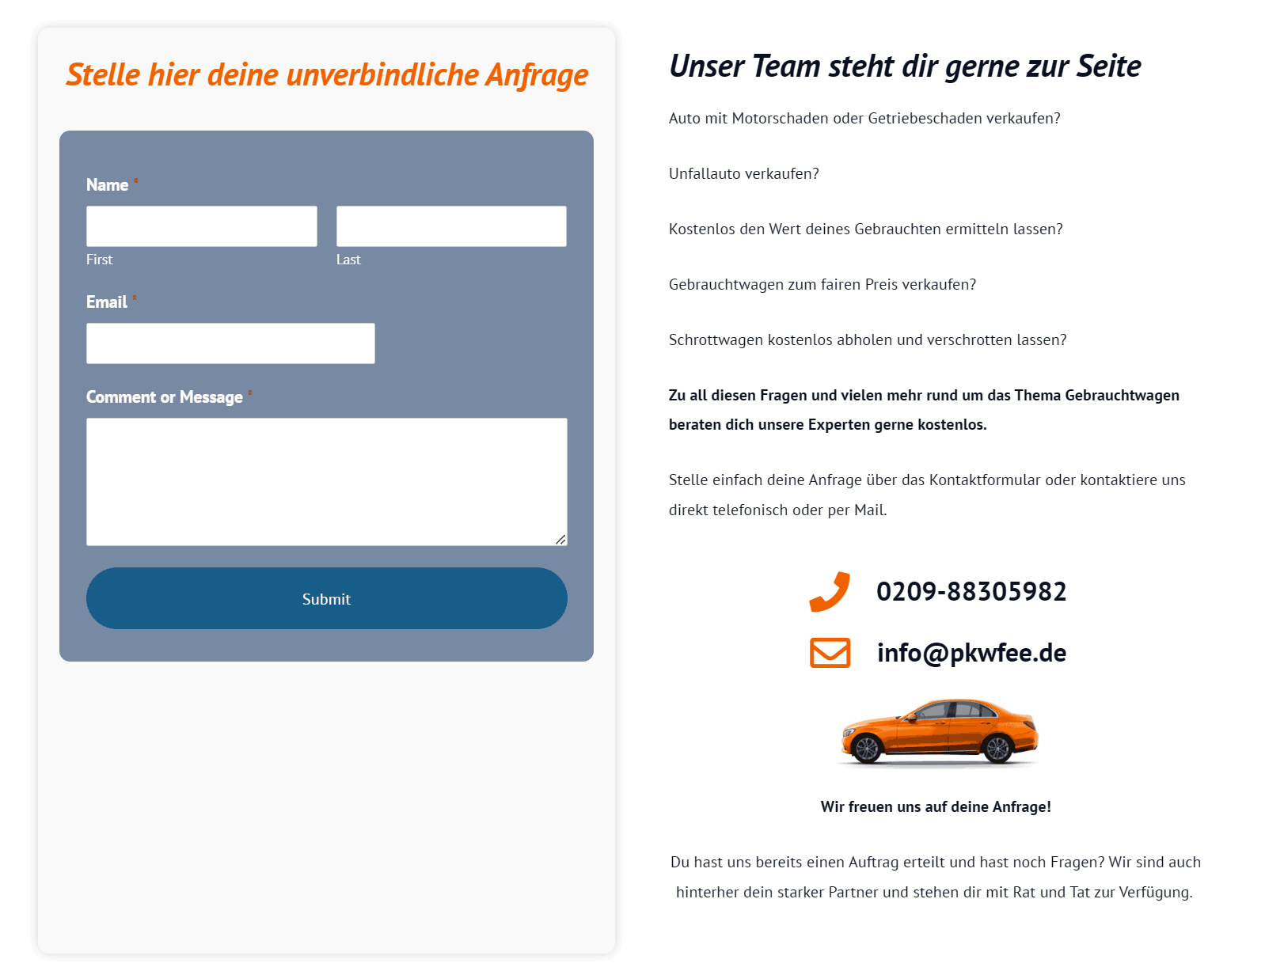Click the Comment or Message label

click(165, 396)
